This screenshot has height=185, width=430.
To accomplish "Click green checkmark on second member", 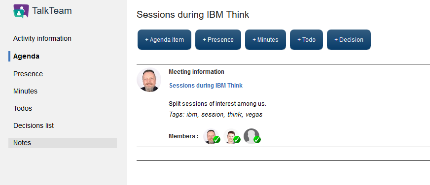I will 237,140.
